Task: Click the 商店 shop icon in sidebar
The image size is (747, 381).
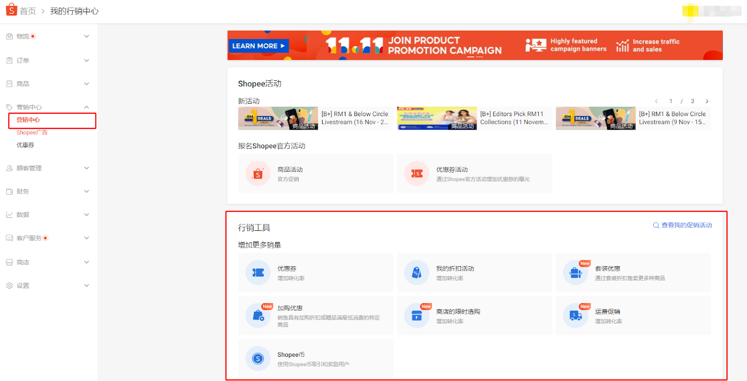Action: tap(9, 263)
